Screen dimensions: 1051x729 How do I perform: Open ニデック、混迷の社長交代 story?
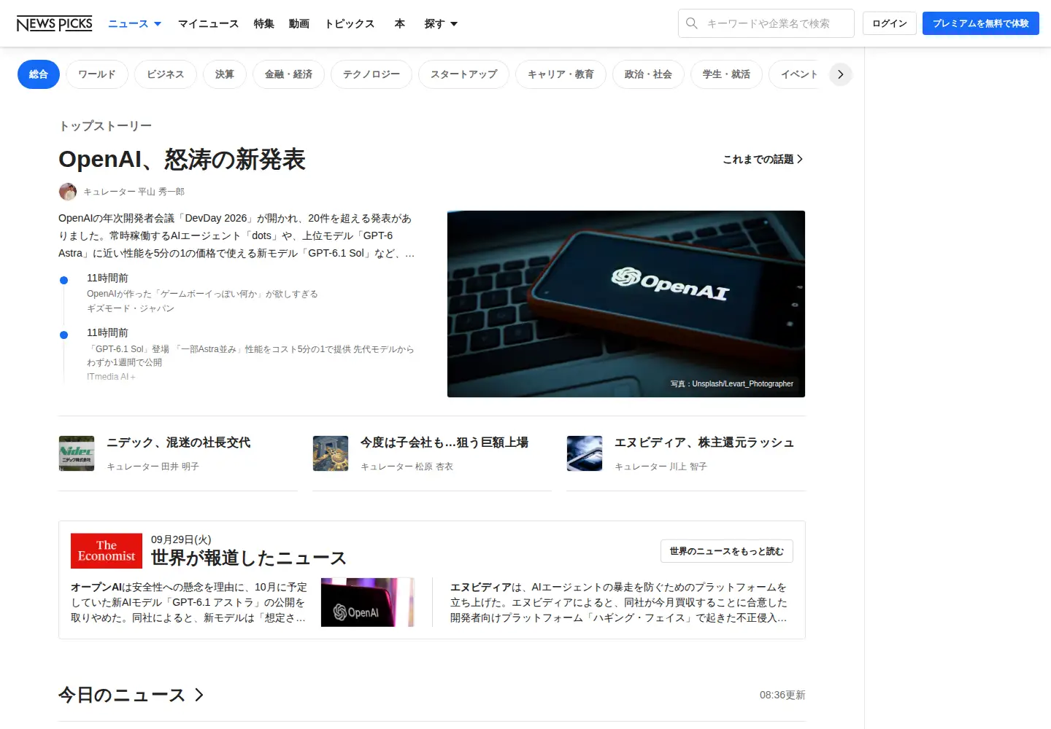click(x=179, y=443)
